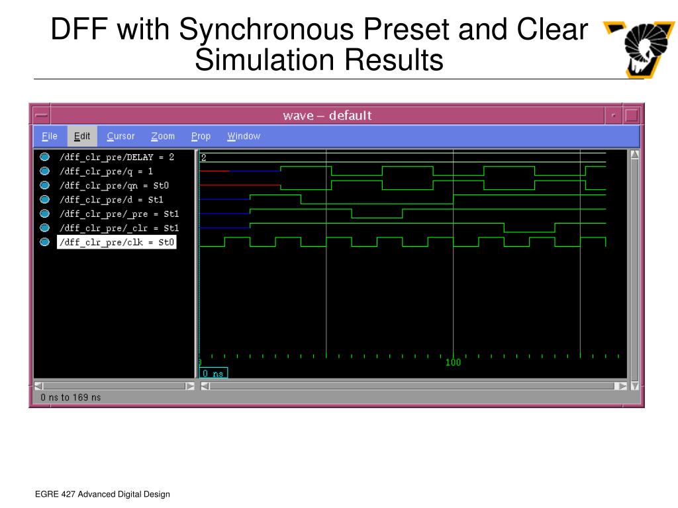Select signal /dff_clr_pre/_pre = St1
The height and width of the screenshot is (508, 678).
[119, 214]
